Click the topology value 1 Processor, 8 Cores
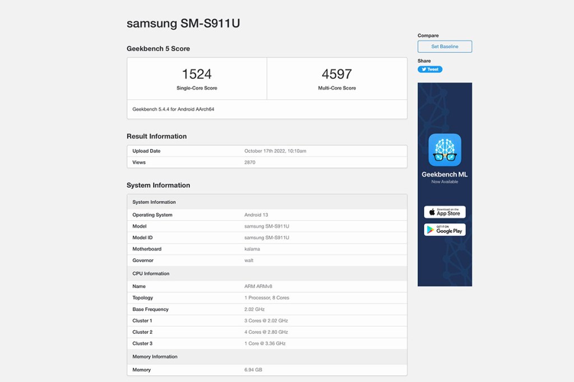574x382 pixels. pyautogui.click(x=267, y=297)
